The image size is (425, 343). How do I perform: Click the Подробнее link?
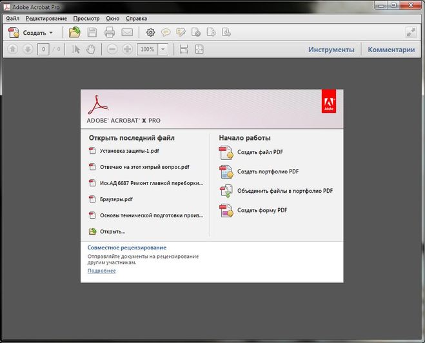[101, 271]
